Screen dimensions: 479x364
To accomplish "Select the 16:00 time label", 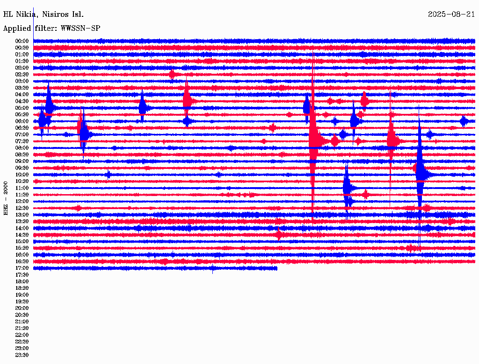I will click(22, 254).
